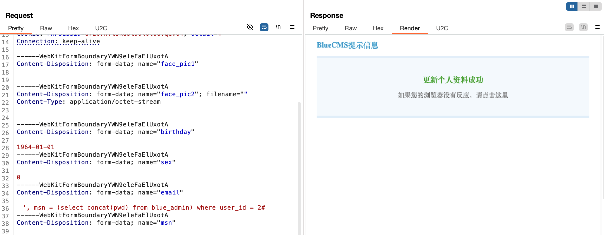
Task: Switch to Response U2C tab
Action: tap(442, 28)
